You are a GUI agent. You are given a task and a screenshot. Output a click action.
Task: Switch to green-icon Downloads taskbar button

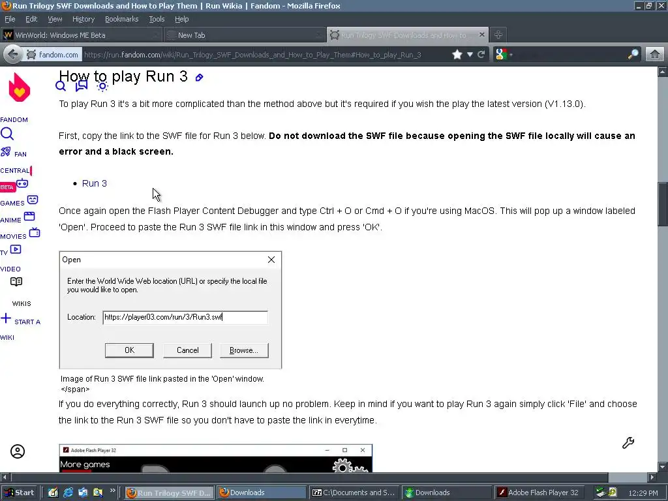[446, 493]
